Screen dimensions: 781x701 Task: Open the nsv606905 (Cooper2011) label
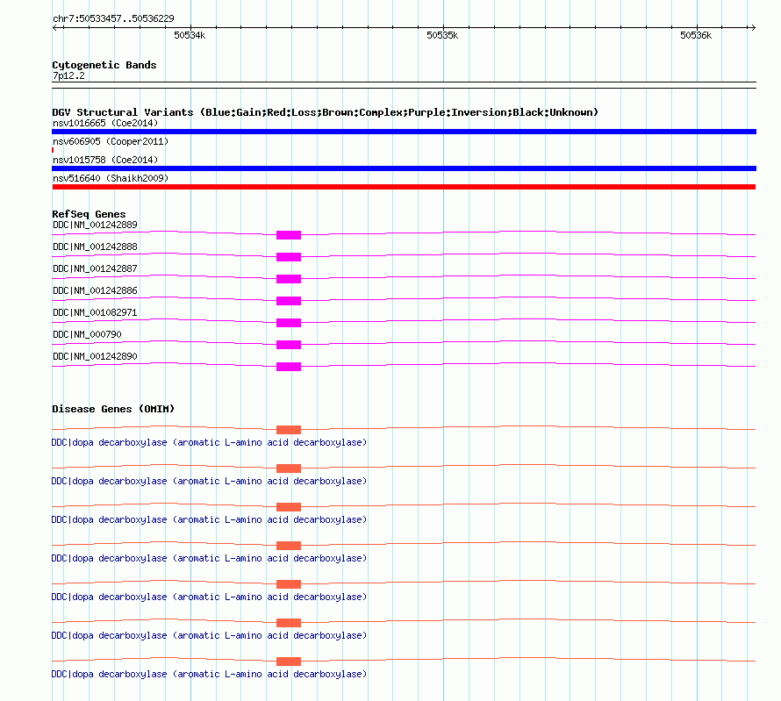[111, 141]
